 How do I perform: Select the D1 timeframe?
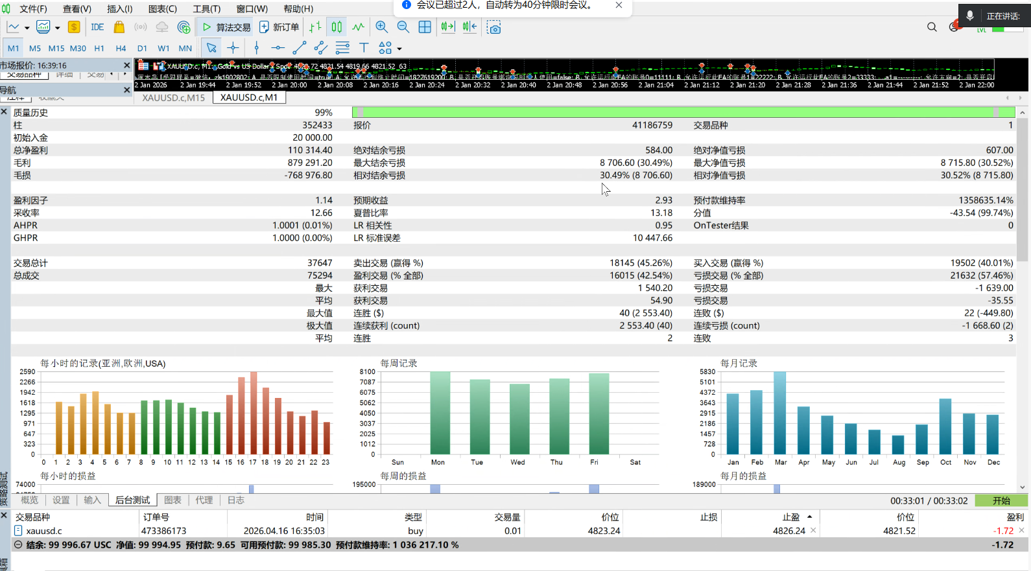click(142, 48)
